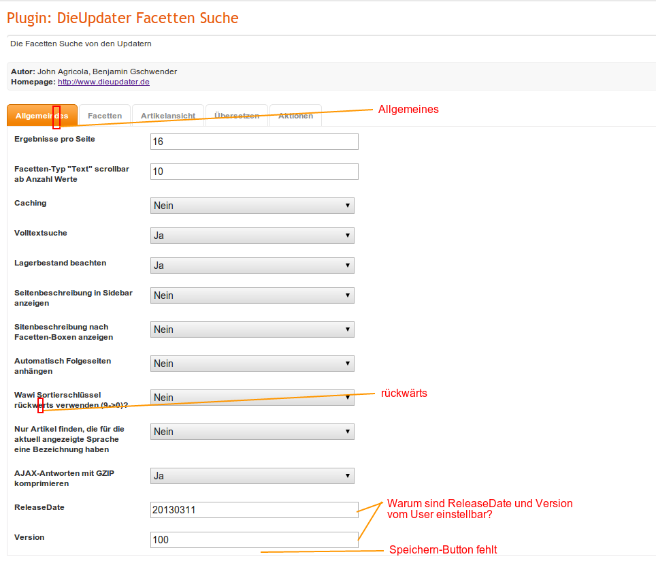Click the page title Plugin: DieUpdater Facetten Suche
This screenshot has height=561, width=656.
[x=122, y=18]
